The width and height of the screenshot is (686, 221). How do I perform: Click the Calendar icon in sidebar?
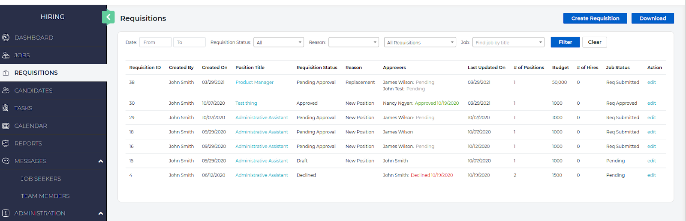(6, 126)
